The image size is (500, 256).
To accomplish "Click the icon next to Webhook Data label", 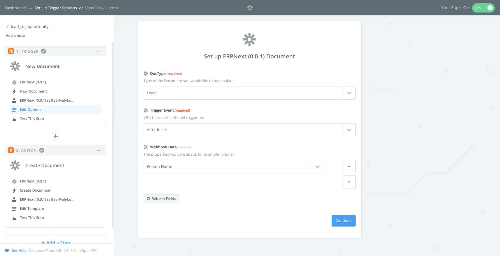I will coord(146,147).
